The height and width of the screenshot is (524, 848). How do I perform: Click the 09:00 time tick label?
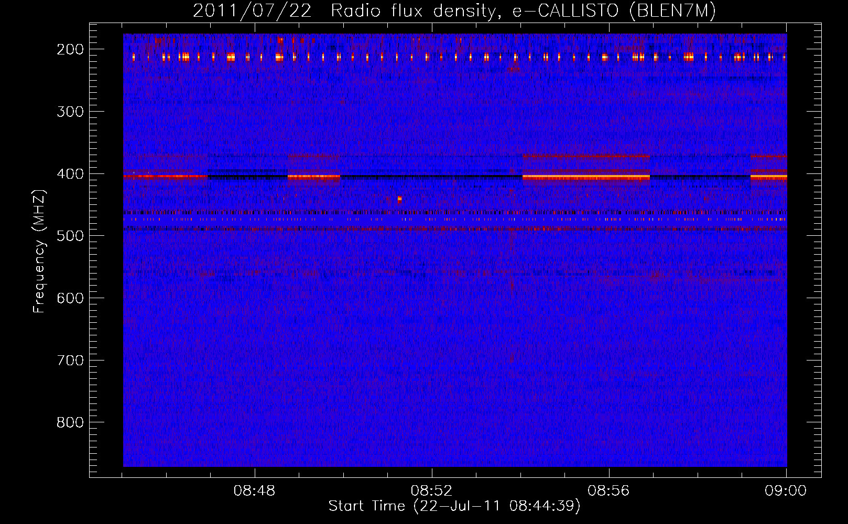(786, 491)
